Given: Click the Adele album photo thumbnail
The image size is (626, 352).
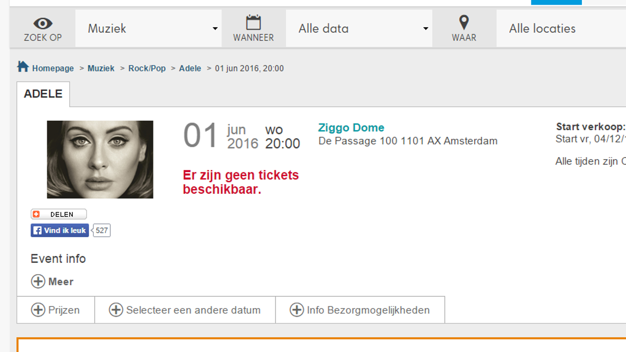Looking at the screenshot, I should [100, 159].
